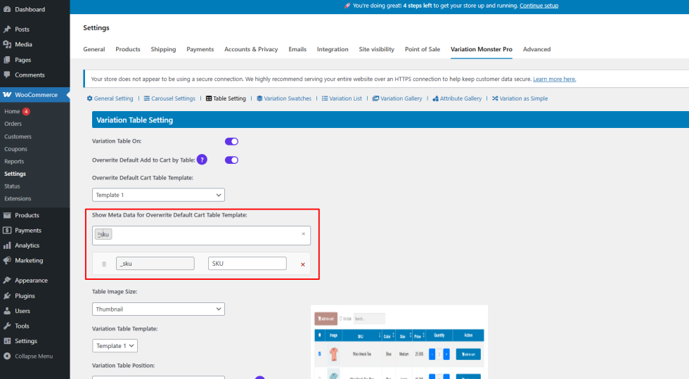Open the Customers submenu item
The height and width of the screenshot is (379, 689).
click(x=18, y=136)
